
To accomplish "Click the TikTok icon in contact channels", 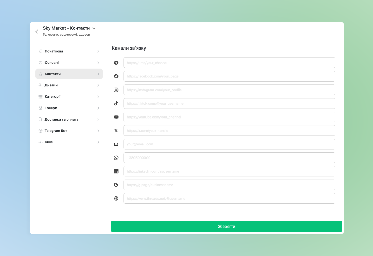I will click(116, 103).
